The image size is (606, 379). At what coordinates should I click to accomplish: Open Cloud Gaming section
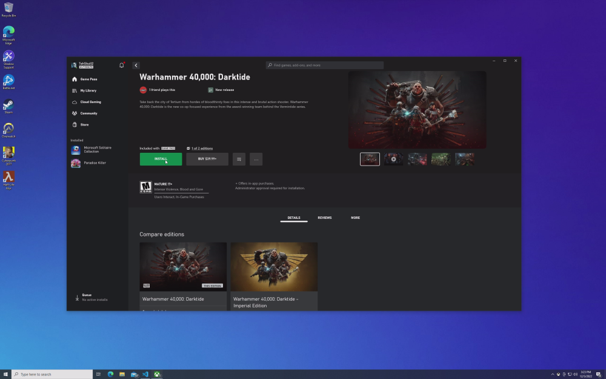coord(87,102)
